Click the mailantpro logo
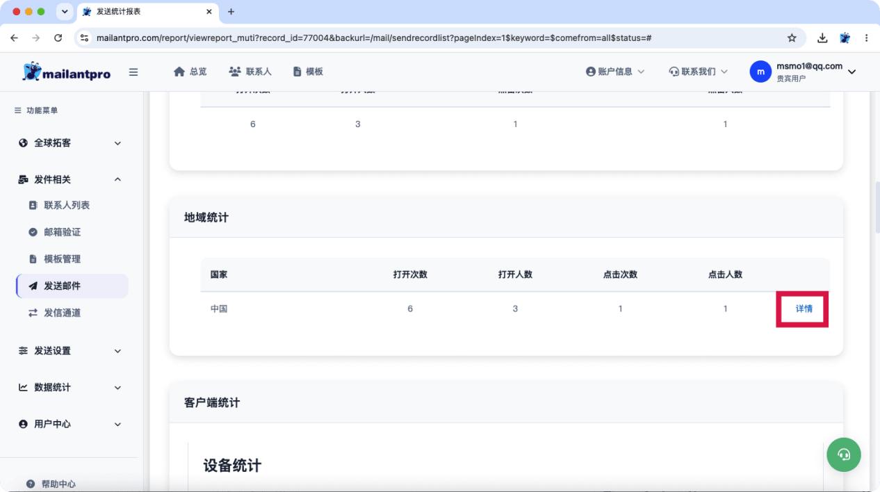 pos(66,72)
